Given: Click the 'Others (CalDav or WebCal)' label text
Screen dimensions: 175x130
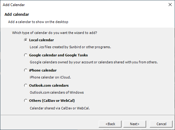Looking at the screenshot, I should click(x=52, y=101).
